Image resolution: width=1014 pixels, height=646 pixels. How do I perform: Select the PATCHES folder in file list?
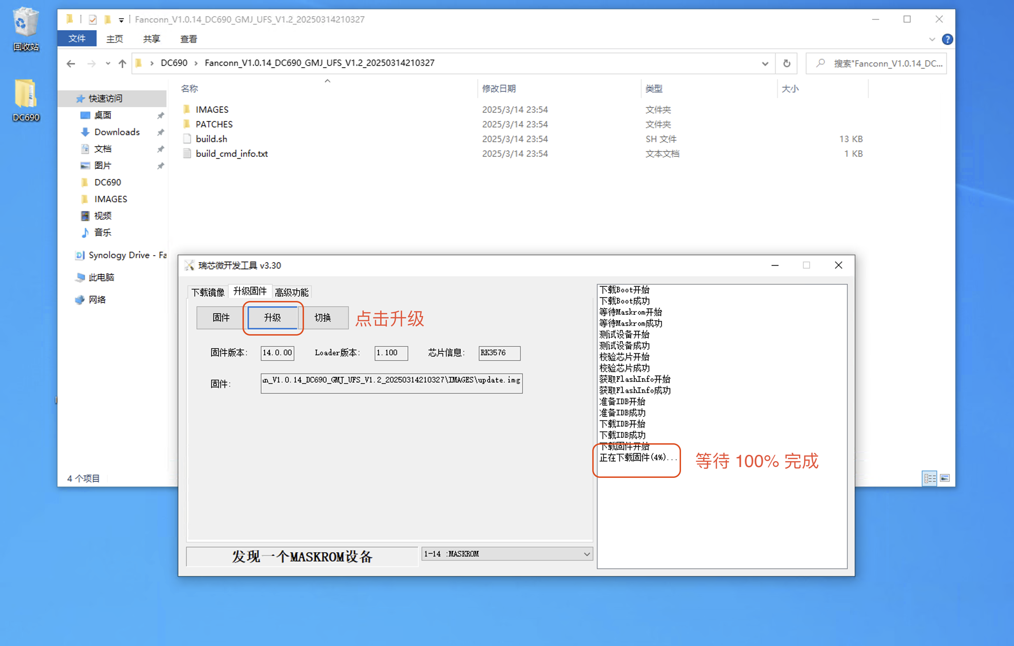tap(214, 124)
